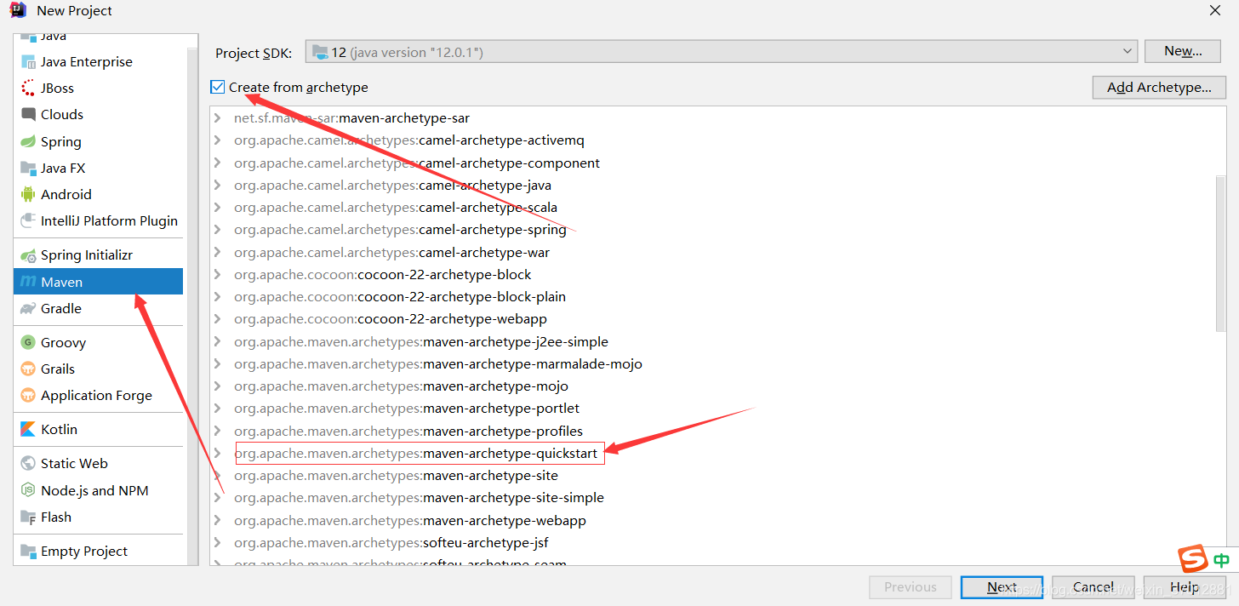Image resolution: width=1239 pixels, height=606 pixels.
Task: Expand maven-archetype-j2ee-simple node
Action: point(218,342)
